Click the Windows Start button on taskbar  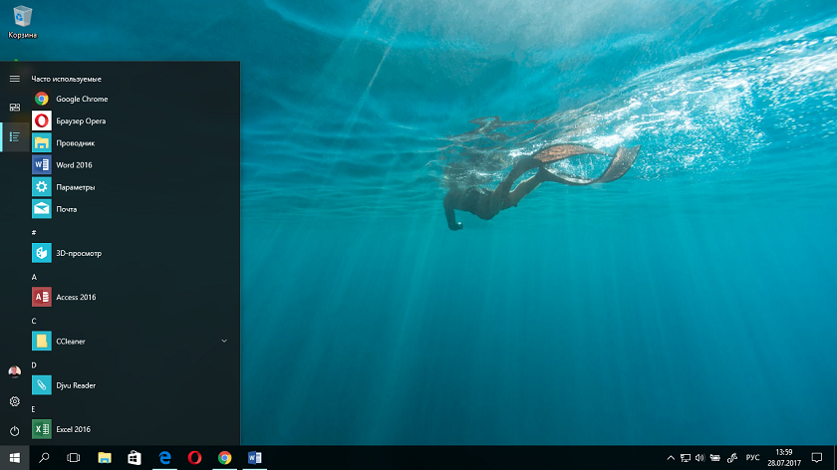[x=14, y=458]
